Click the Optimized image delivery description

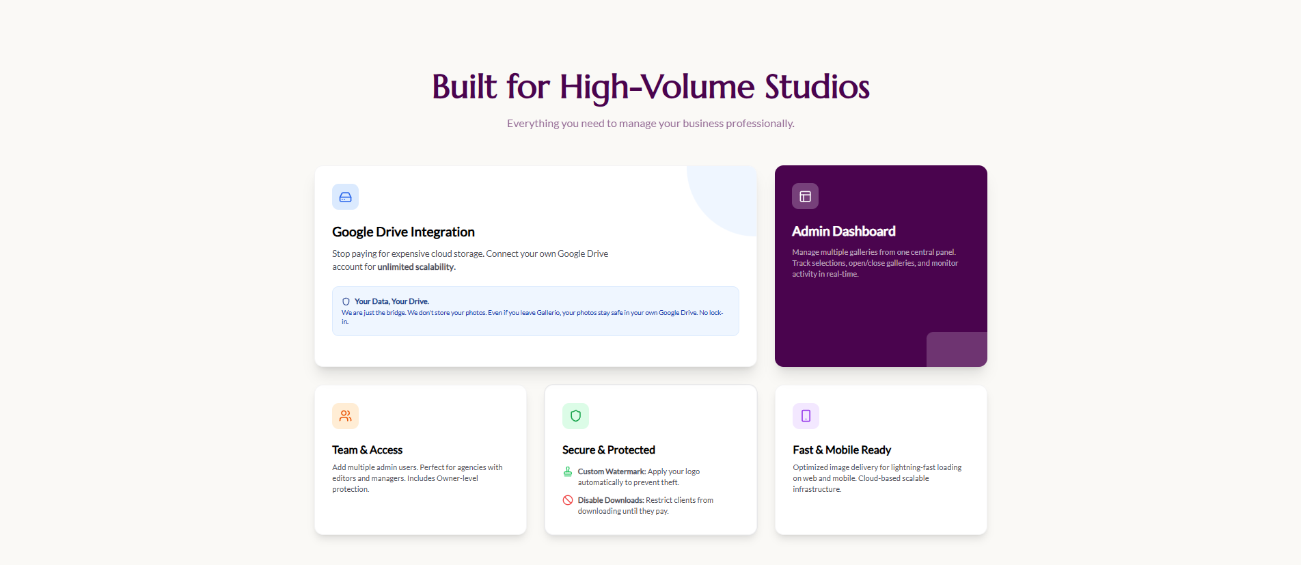[877, 478]
